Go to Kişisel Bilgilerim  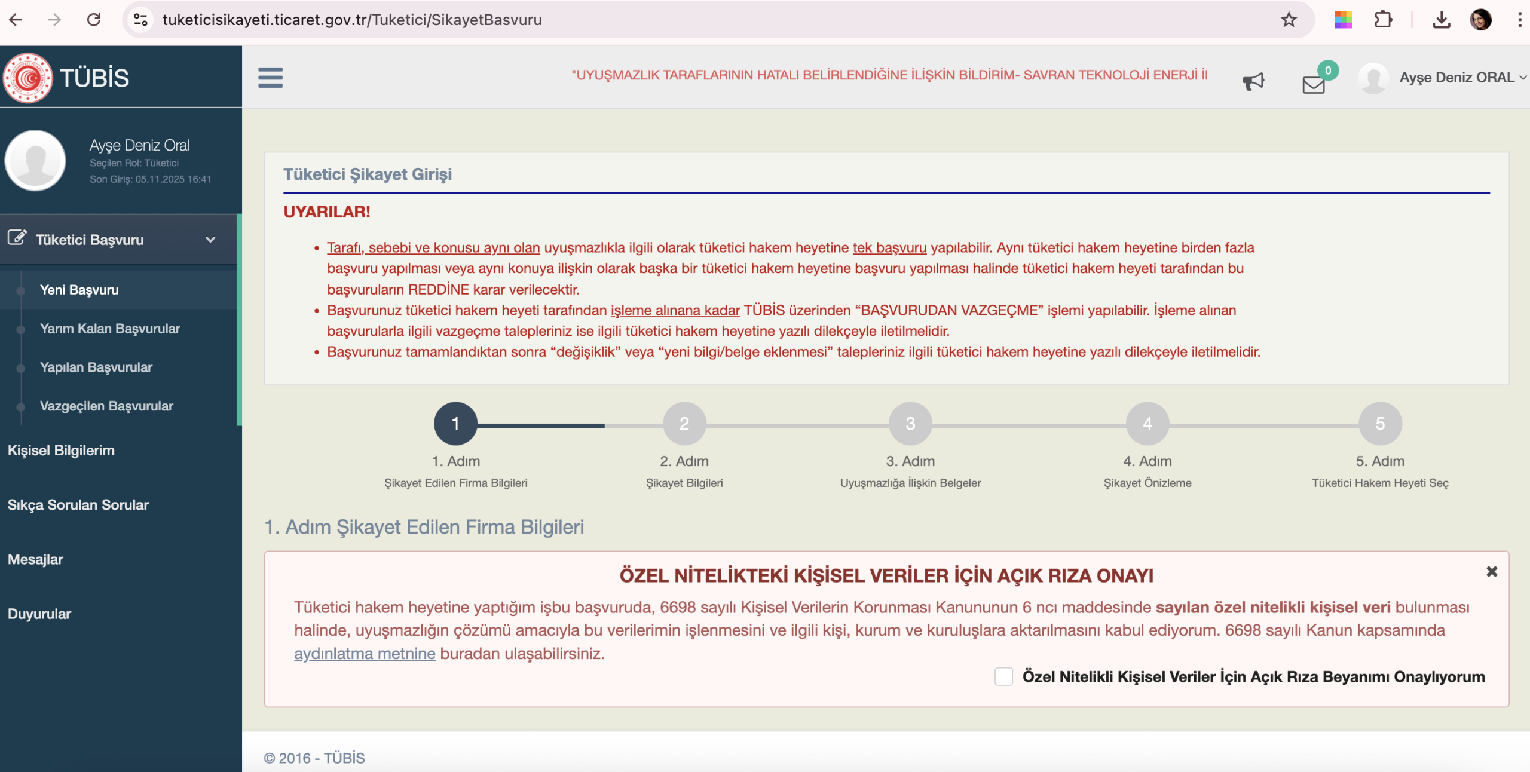pos(61,451)
